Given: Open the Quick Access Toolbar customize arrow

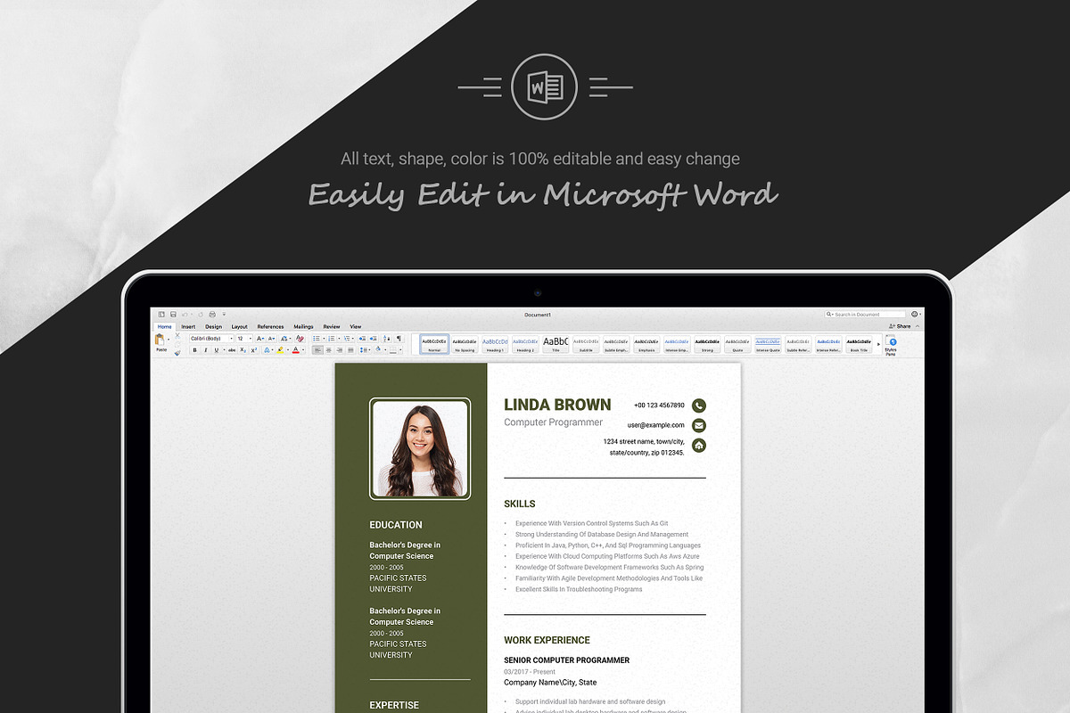Looking at the screenshot, I should click(x=224, y=315).
